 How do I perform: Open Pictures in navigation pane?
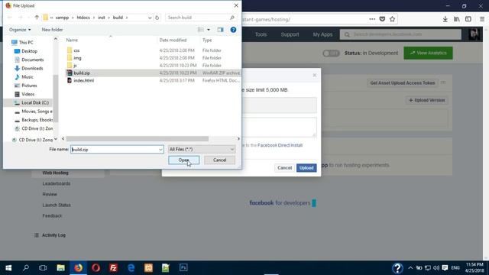point(29,86)
